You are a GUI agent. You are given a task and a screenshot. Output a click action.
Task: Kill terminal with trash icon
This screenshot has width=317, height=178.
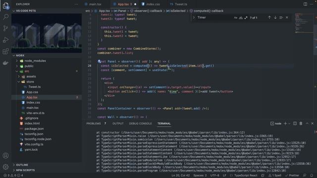tap(301, 124)
